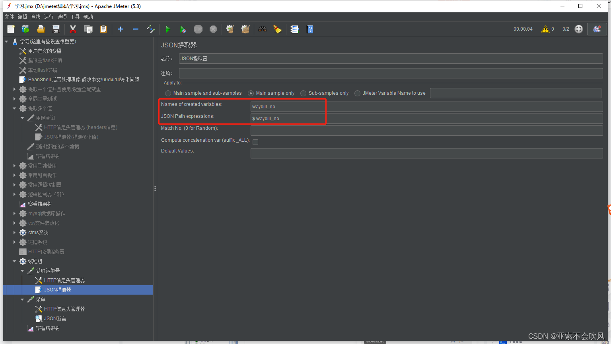Click the remote engine globe icon
The height and width of the screenshot is (344, 611).
(579, 29)
